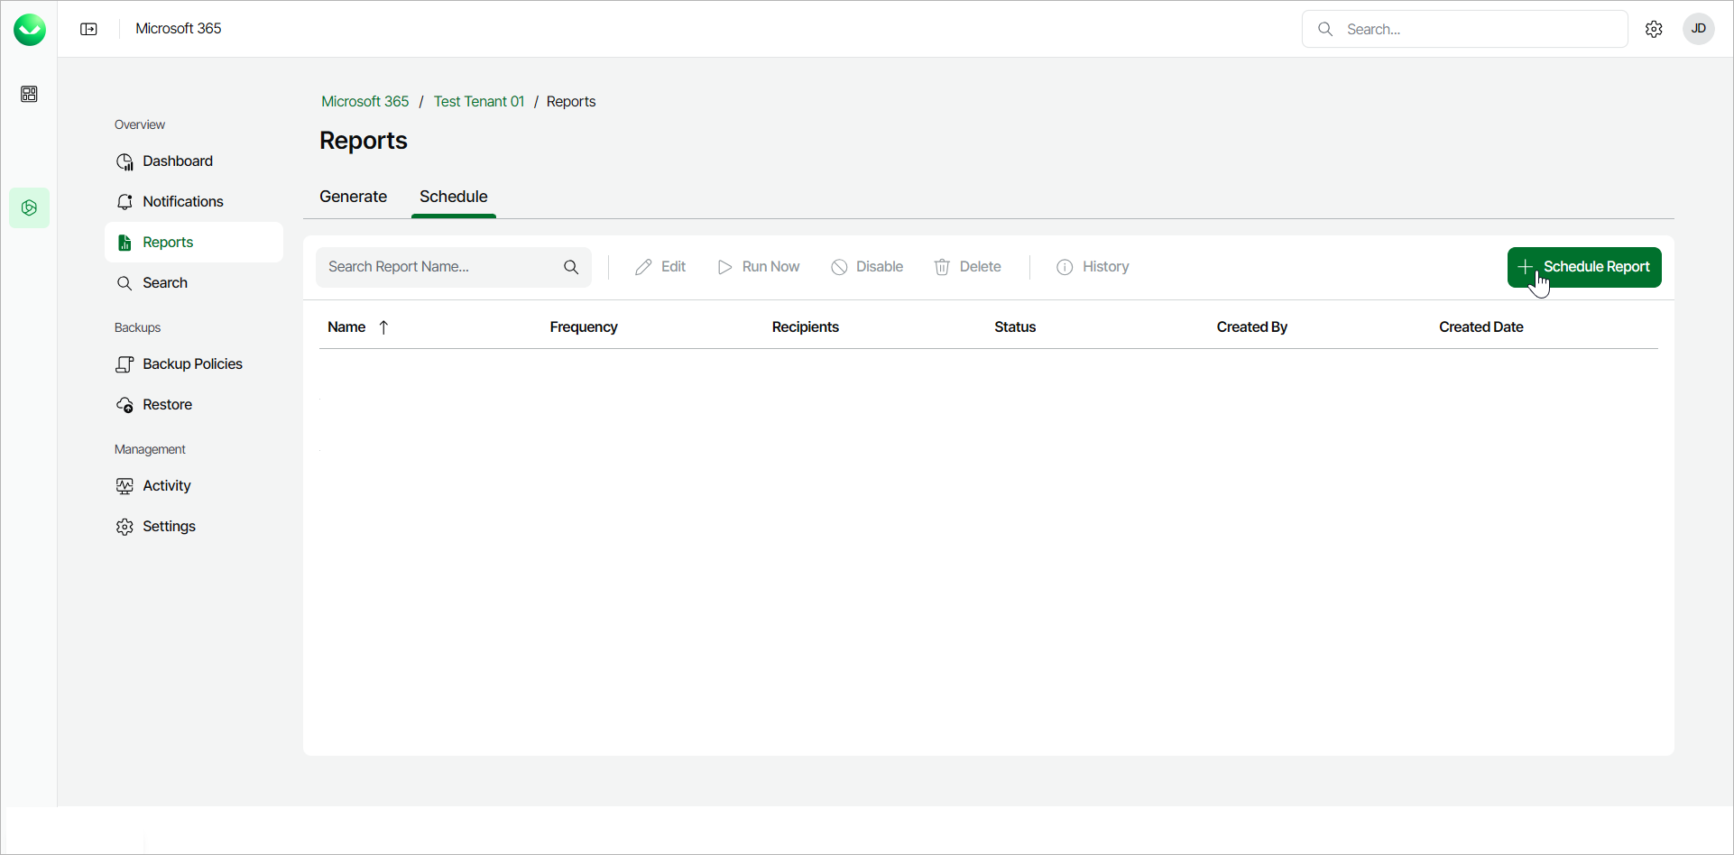
Task: Click the Search Report Name field
Action: pos(438,267)
